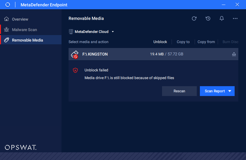Open the Malware Scan section
Screen dimensions: 246x160
(31, 30)
